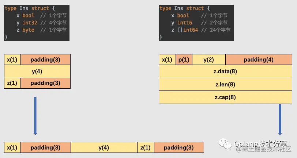Select the "x bool" line in the int64 slice struct

(199, 15)
